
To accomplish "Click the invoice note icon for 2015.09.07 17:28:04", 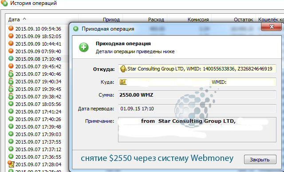I will pyautogui.click(x=11, y=164).
